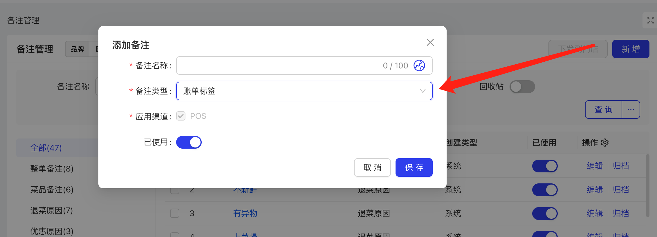Check the POS 应用渠道 checkbox
657x237 pixels.
pyautogui.click(x=181, y=116)
